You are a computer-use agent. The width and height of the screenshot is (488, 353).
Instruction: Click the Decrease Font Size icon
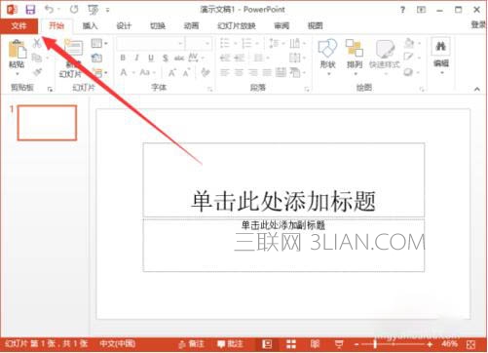186,72
